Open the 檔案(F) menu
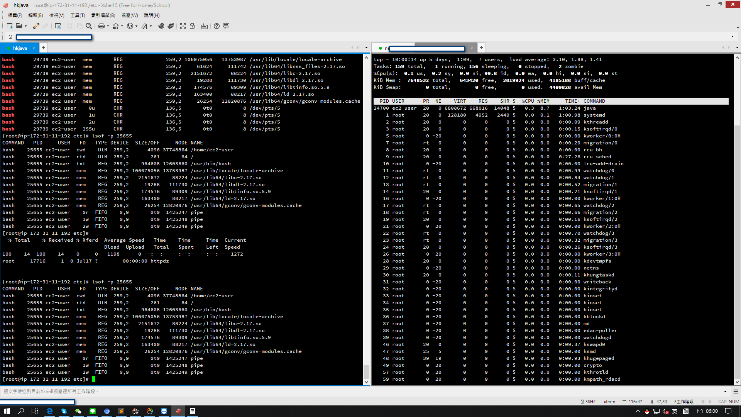This screenshot has width=741, height=417. coord(15,15)
